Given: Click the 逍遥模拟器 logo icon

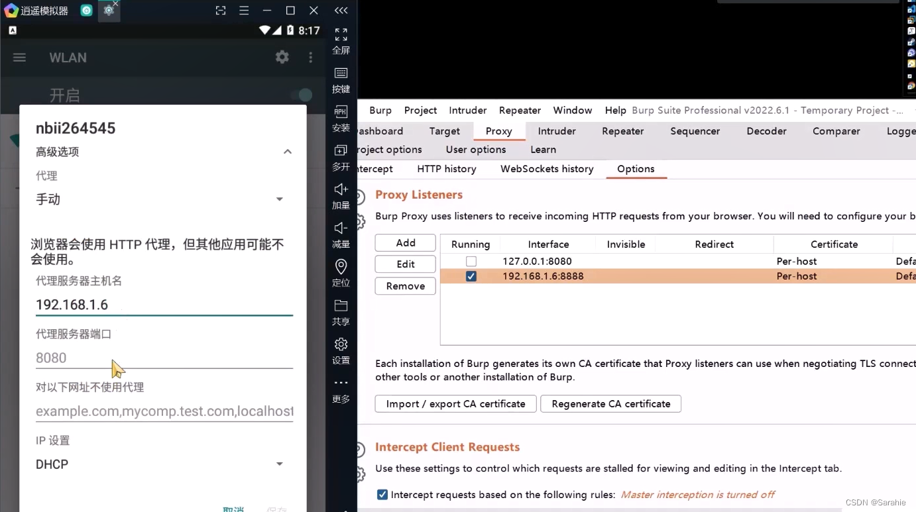Looking at the screenshot, I should click(x=11, y=11).
